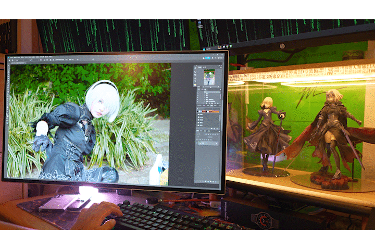Select the Eraser tool
This screenshot has height=250, width=375.
click(x=8, y=89)
